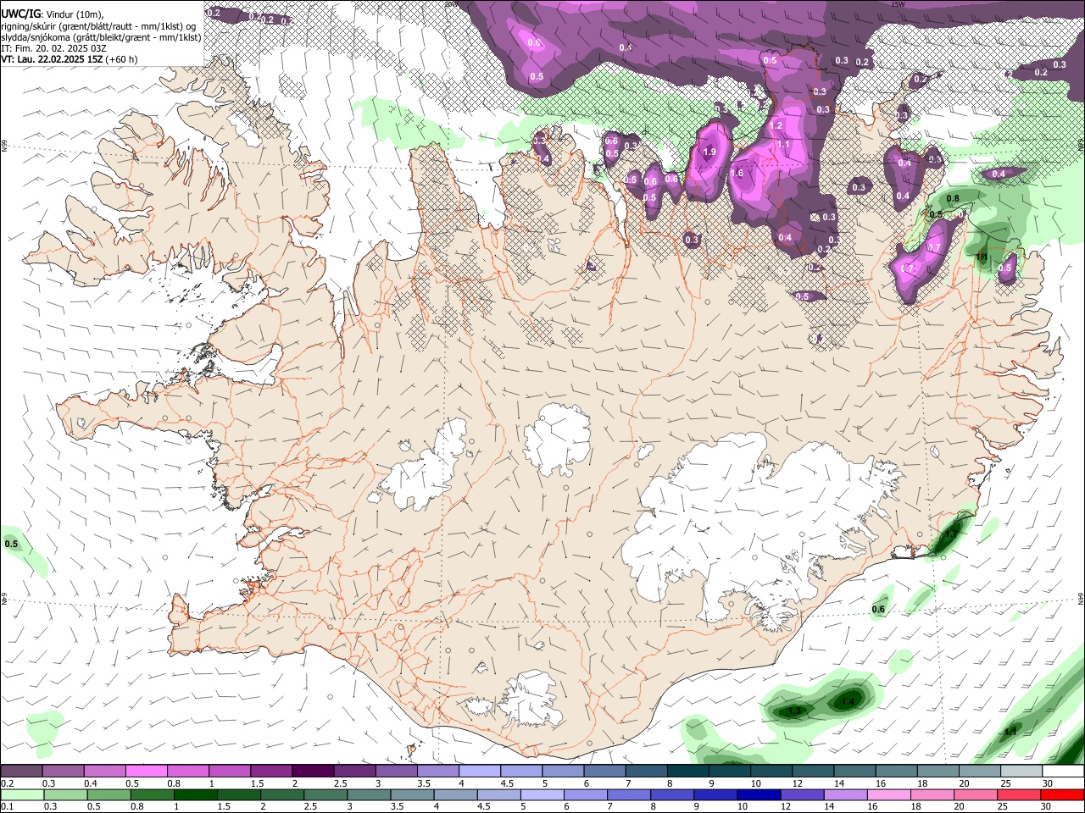The width and height of the screenshot is (1085, 813).
Task: Select the 'VT: Lau. 22.02.2025 15Z (+60 h)' line
Action: pyautogui.click(x=70, y=59)
